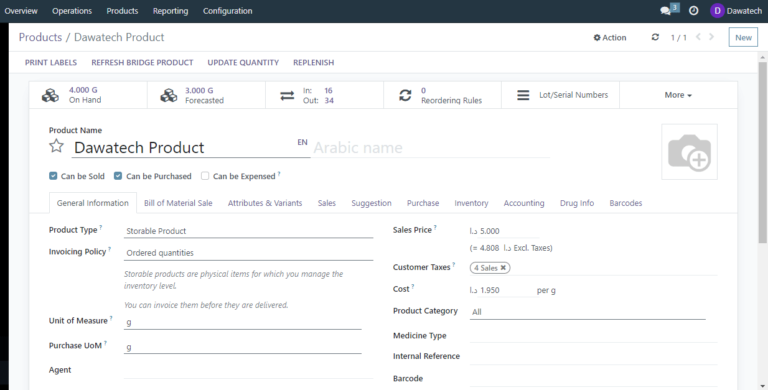Open the Operations menu

click(x=72, y=11)
